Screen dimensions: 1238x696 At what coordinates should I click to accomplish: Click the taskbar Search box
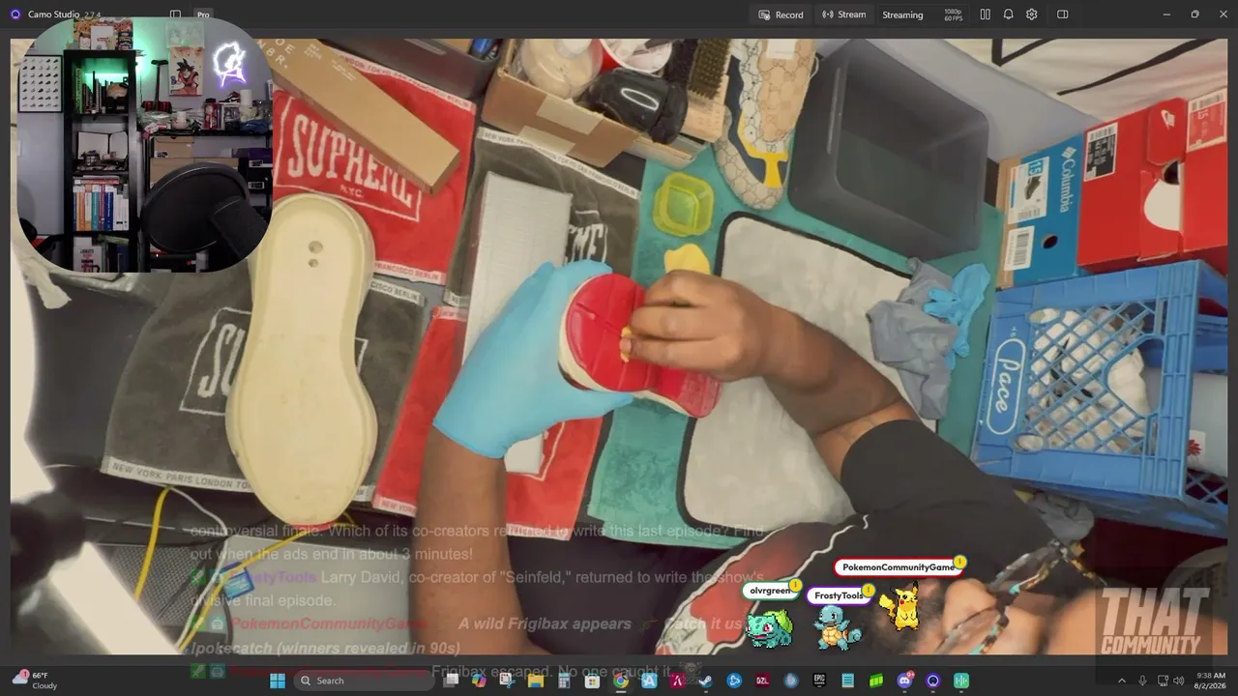pos(363,681)
